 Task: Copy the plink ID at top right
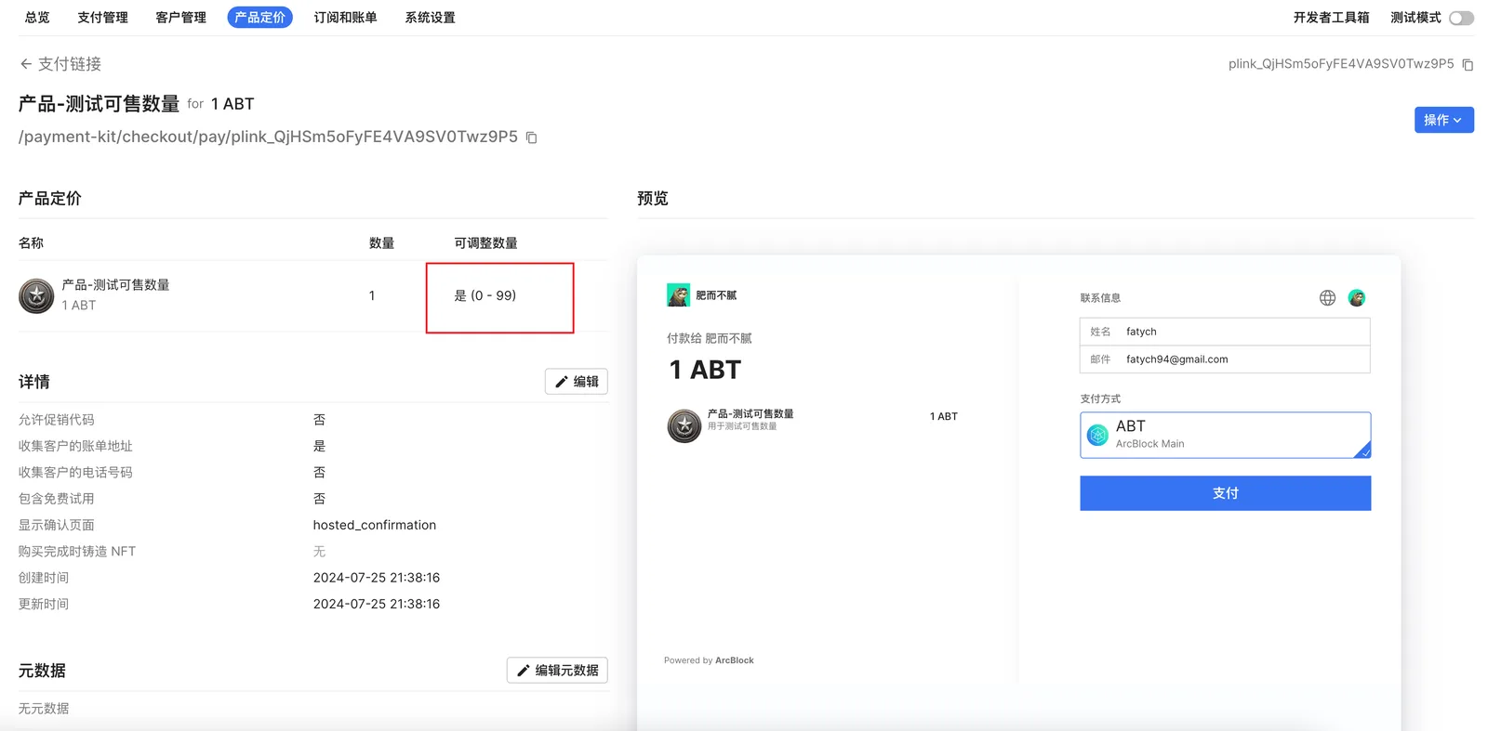pyautogui.click(x=1468, y=64)
